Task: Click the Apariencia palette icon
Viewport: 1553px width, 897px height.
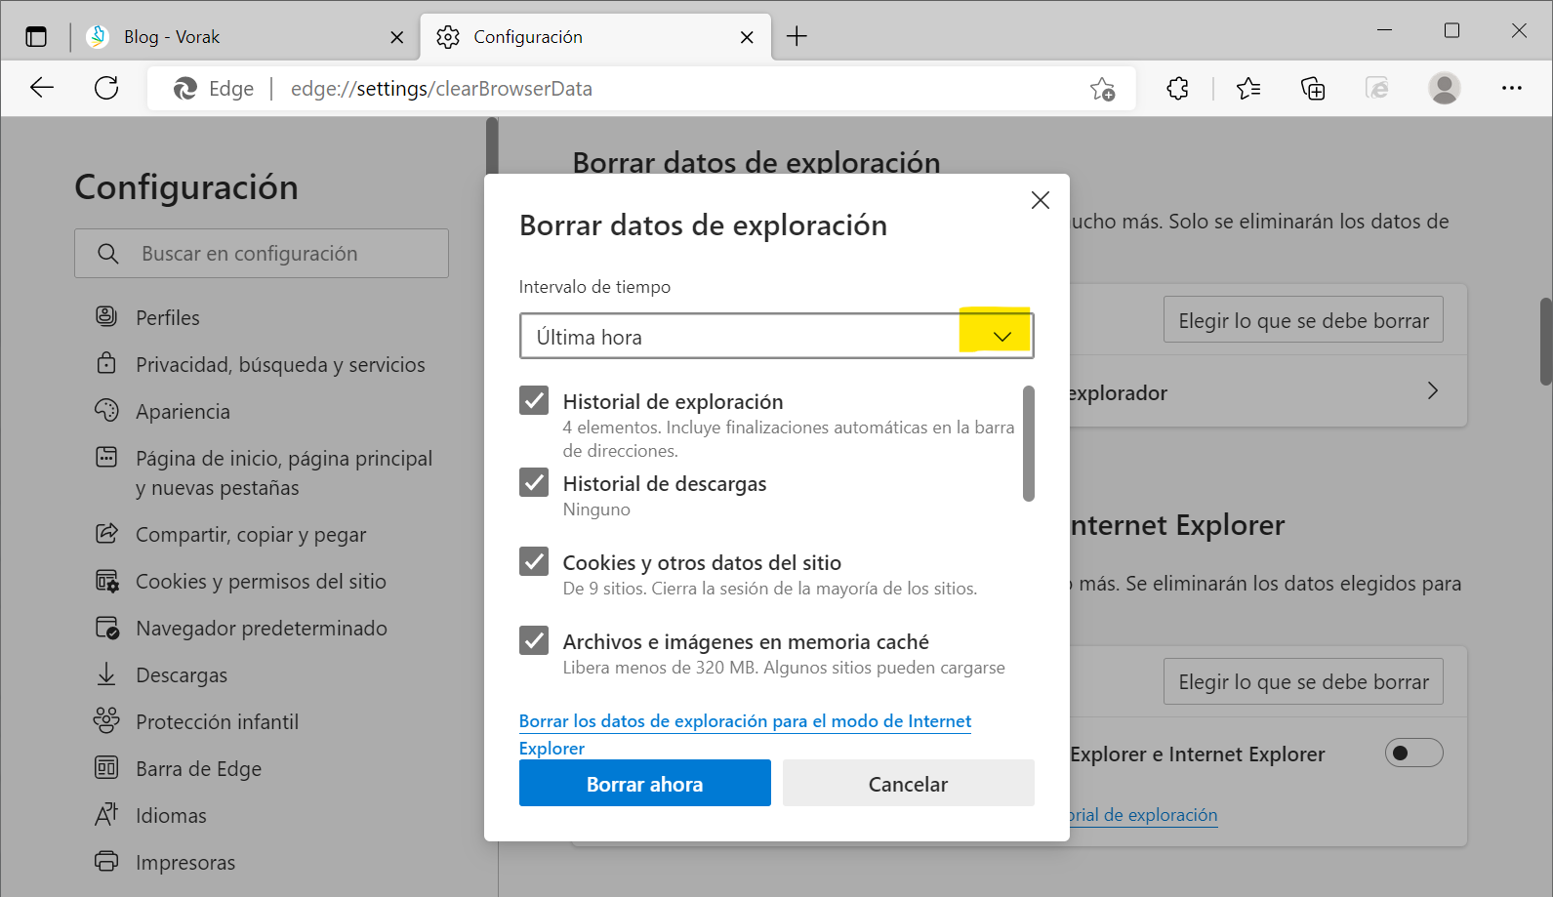Action: tap(106, 410)
